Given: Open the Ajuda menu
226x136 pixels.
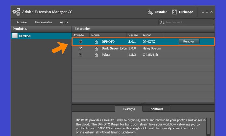Looking at the screenshot, I should tap(64, 22).
